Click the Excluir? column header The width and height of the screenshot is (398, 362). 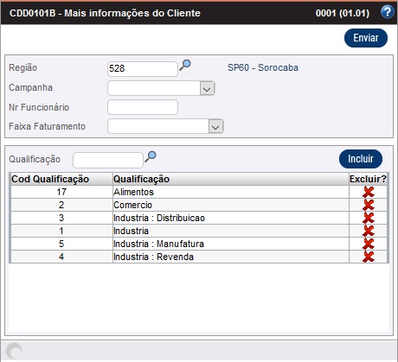[368, 179]
